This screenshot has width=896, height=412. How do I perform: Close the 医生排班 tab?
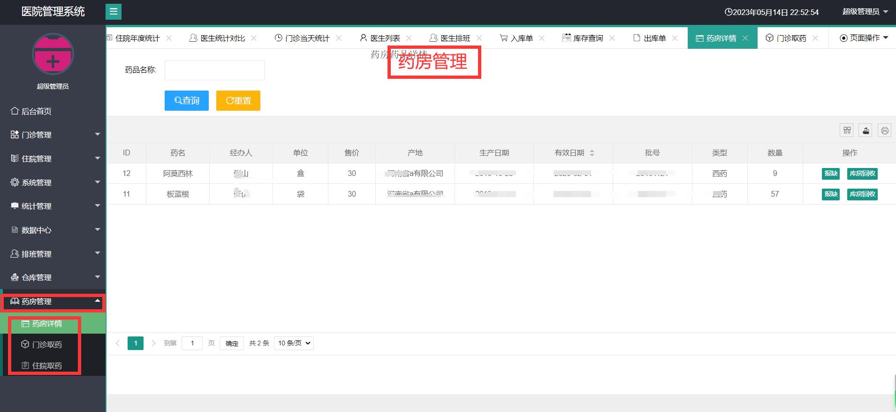click(x=479, y=38)
